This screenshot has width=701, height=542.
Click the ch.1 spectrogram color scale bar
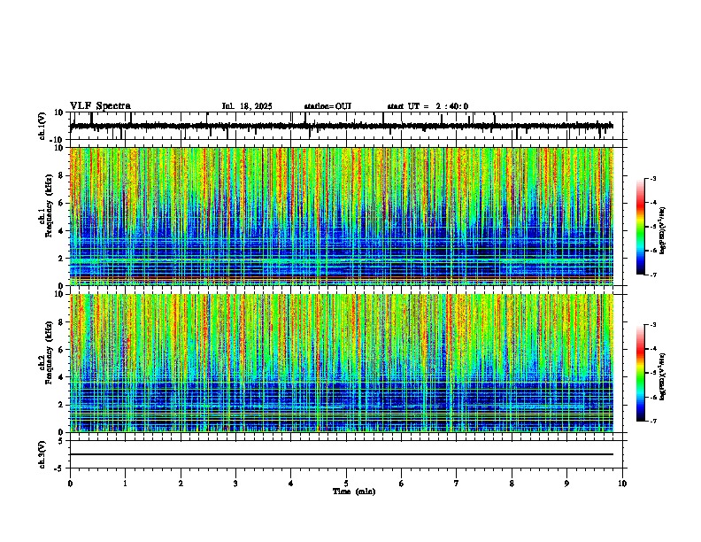[640, 227]
